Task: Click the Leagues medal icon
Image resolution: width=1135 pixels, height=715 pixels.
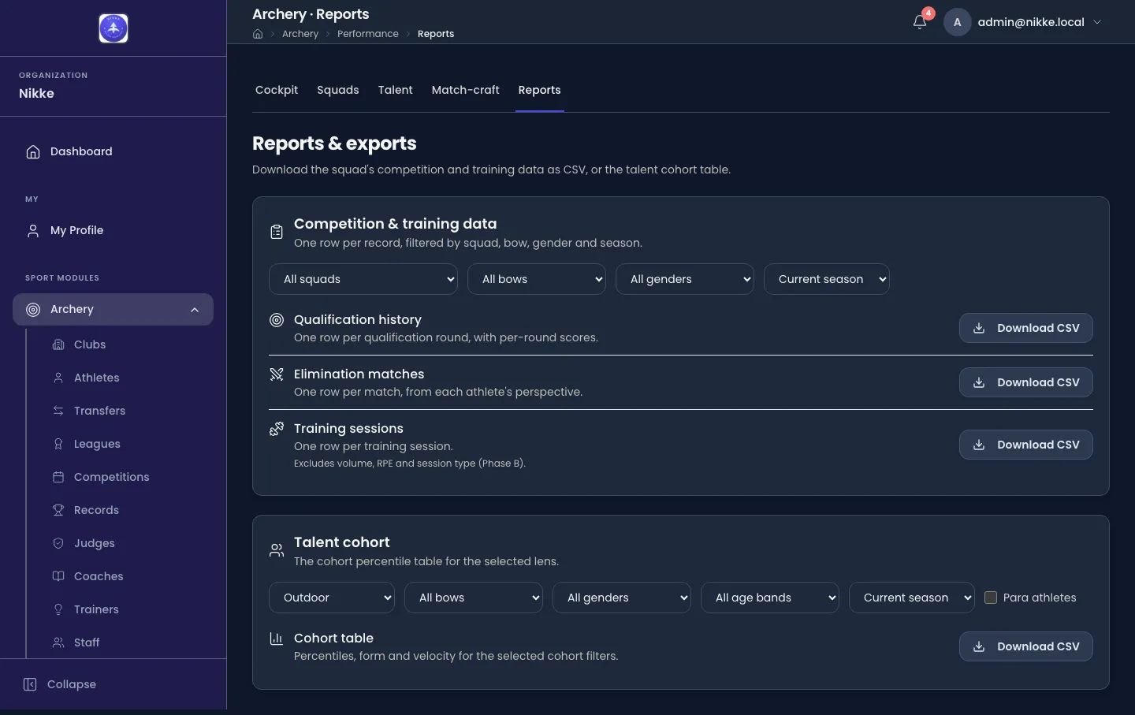Action: coord(58,444)
